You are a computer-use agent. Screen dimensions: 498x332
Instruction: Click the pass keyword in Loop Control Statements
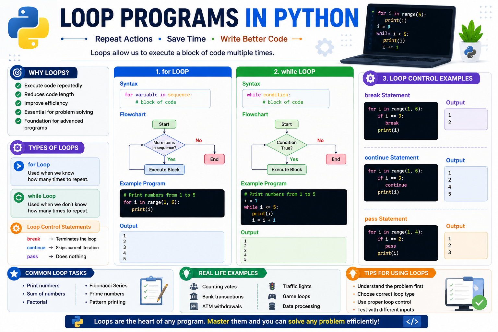[32, 256]
